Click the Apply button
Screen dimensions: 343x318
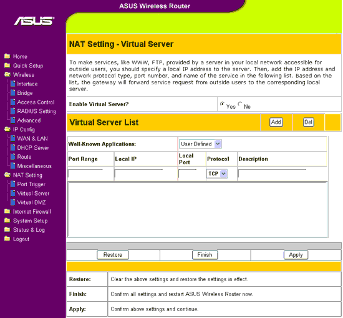296,255
